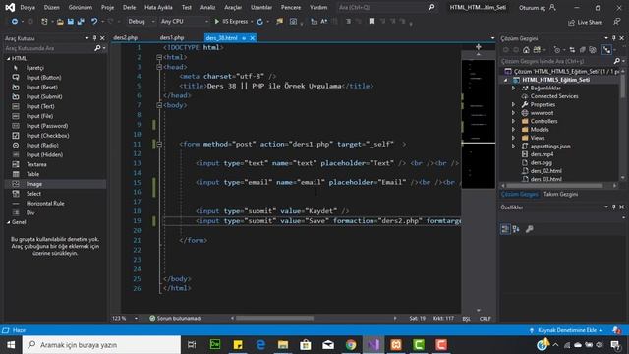Collapse the form tag code fold

[x=159, y=145]
